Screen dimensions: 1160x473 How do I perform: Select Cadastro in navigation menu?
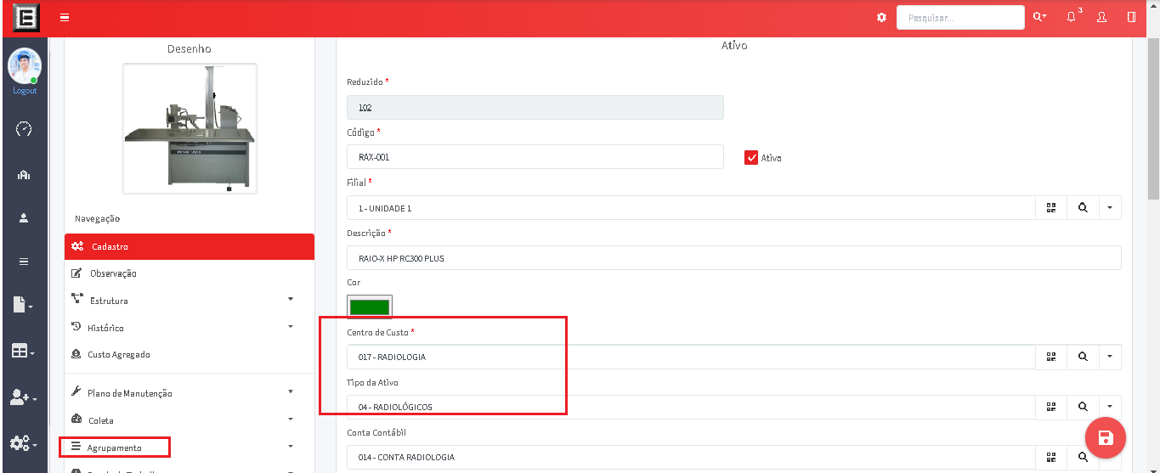pyautogui.click(x=189, y=246)
